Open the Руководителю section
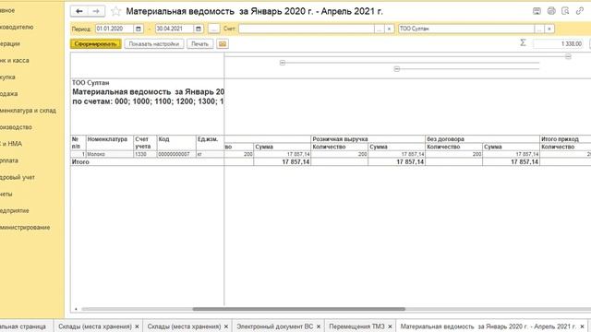 (x=17, y=27)
